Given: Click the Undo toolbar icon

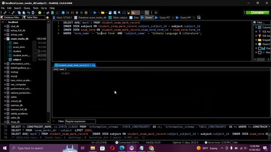Looking at the screenshot, I should (28, 13).
